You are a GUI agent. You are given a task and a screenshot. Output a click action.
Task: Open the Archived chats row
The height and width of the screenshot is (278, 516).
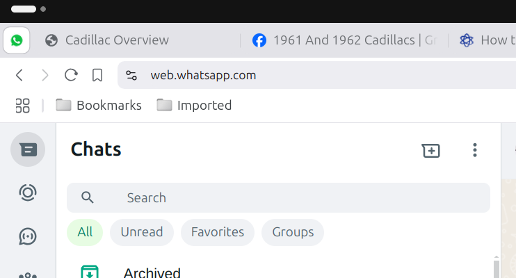152,272
